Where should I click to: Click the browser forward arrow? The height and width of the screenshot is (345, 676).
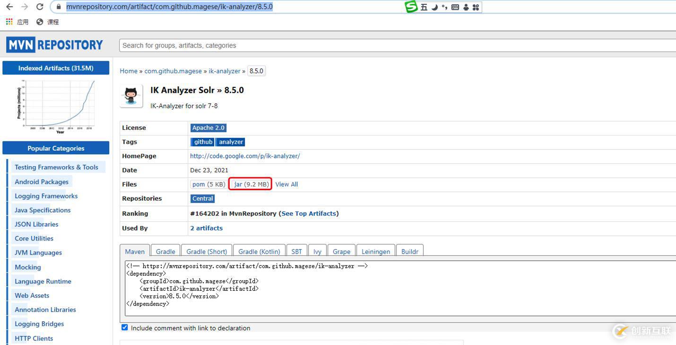[25, 7]
